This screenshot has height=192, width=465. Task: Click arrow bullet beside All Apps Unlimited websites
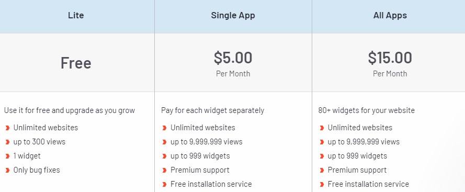tap(322, 128)
